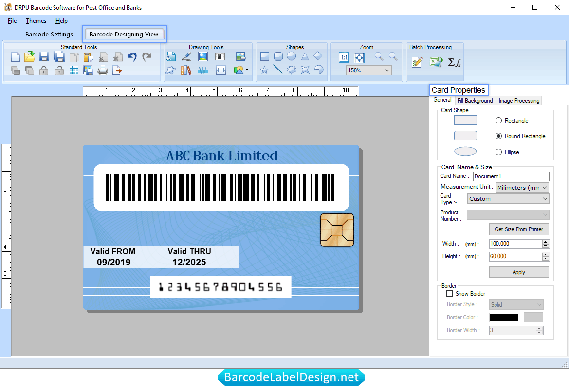Create a new blank document

tap(15, 57)
